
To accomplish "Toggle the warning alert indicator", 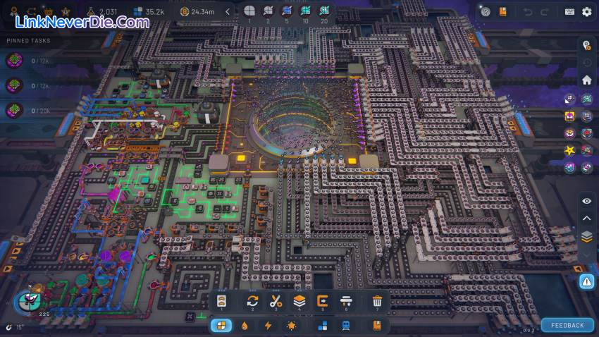I will tap(586, 281).
